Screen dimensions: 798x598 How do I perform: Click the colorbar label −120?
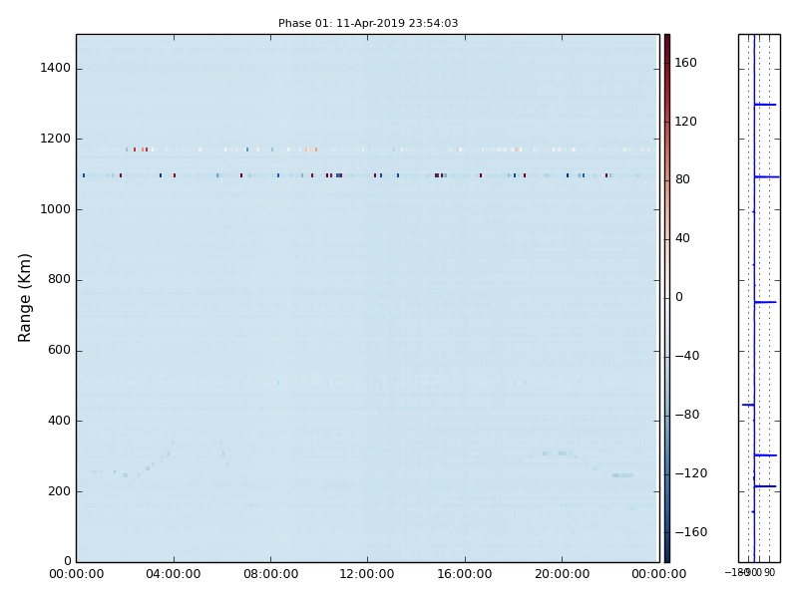(691, 474)
